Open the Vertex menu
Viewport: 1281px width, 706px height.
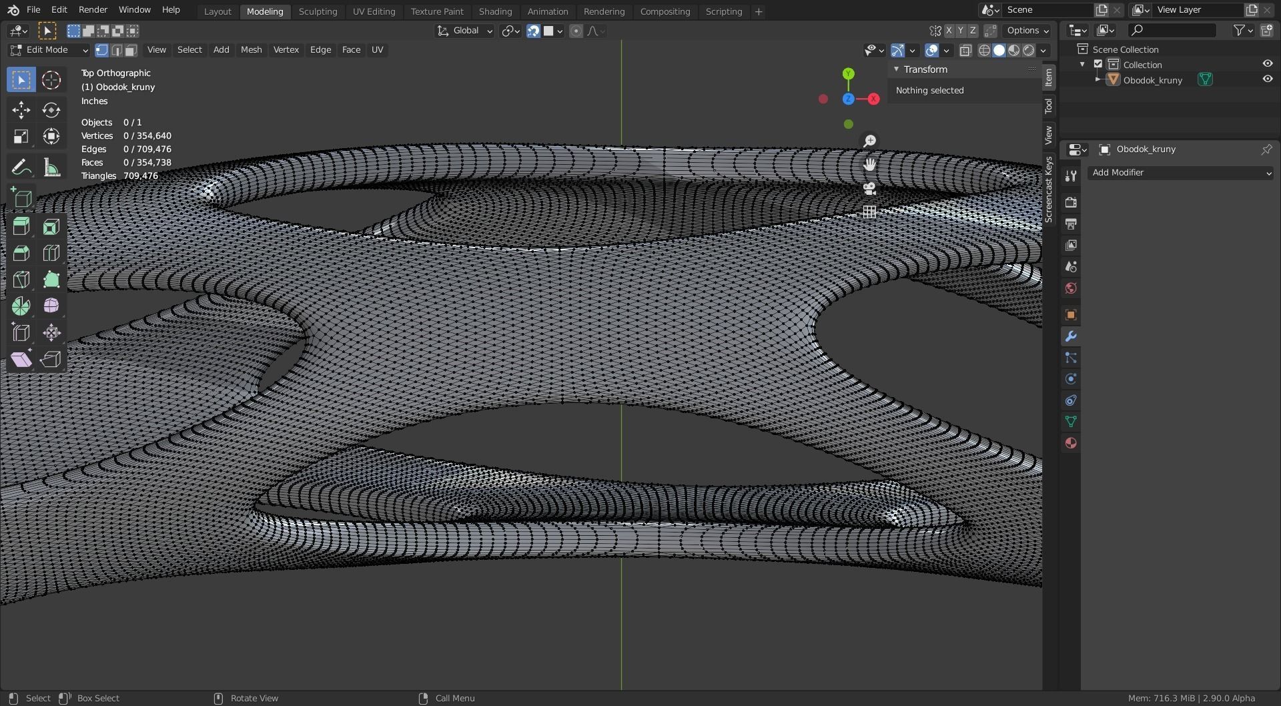(286, 50)
